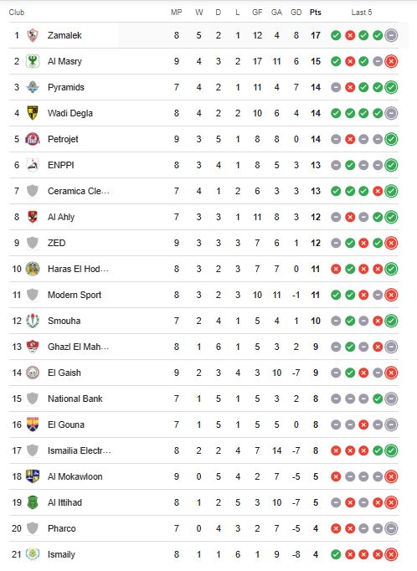Click the GD column header

[x=296, y=13]
